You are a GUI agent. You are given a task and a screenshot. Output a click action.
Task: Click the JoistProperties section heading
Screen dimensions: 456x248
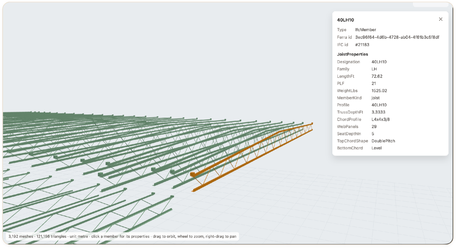352,54
